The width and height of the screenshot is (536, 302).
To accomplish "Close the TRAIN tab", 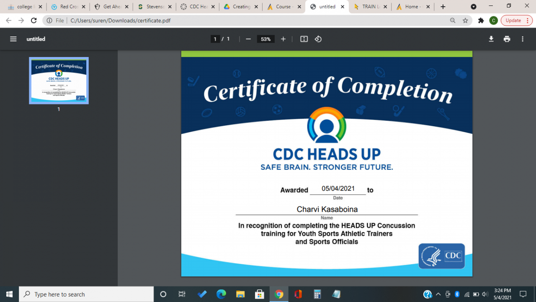I will tap(385, 7).
